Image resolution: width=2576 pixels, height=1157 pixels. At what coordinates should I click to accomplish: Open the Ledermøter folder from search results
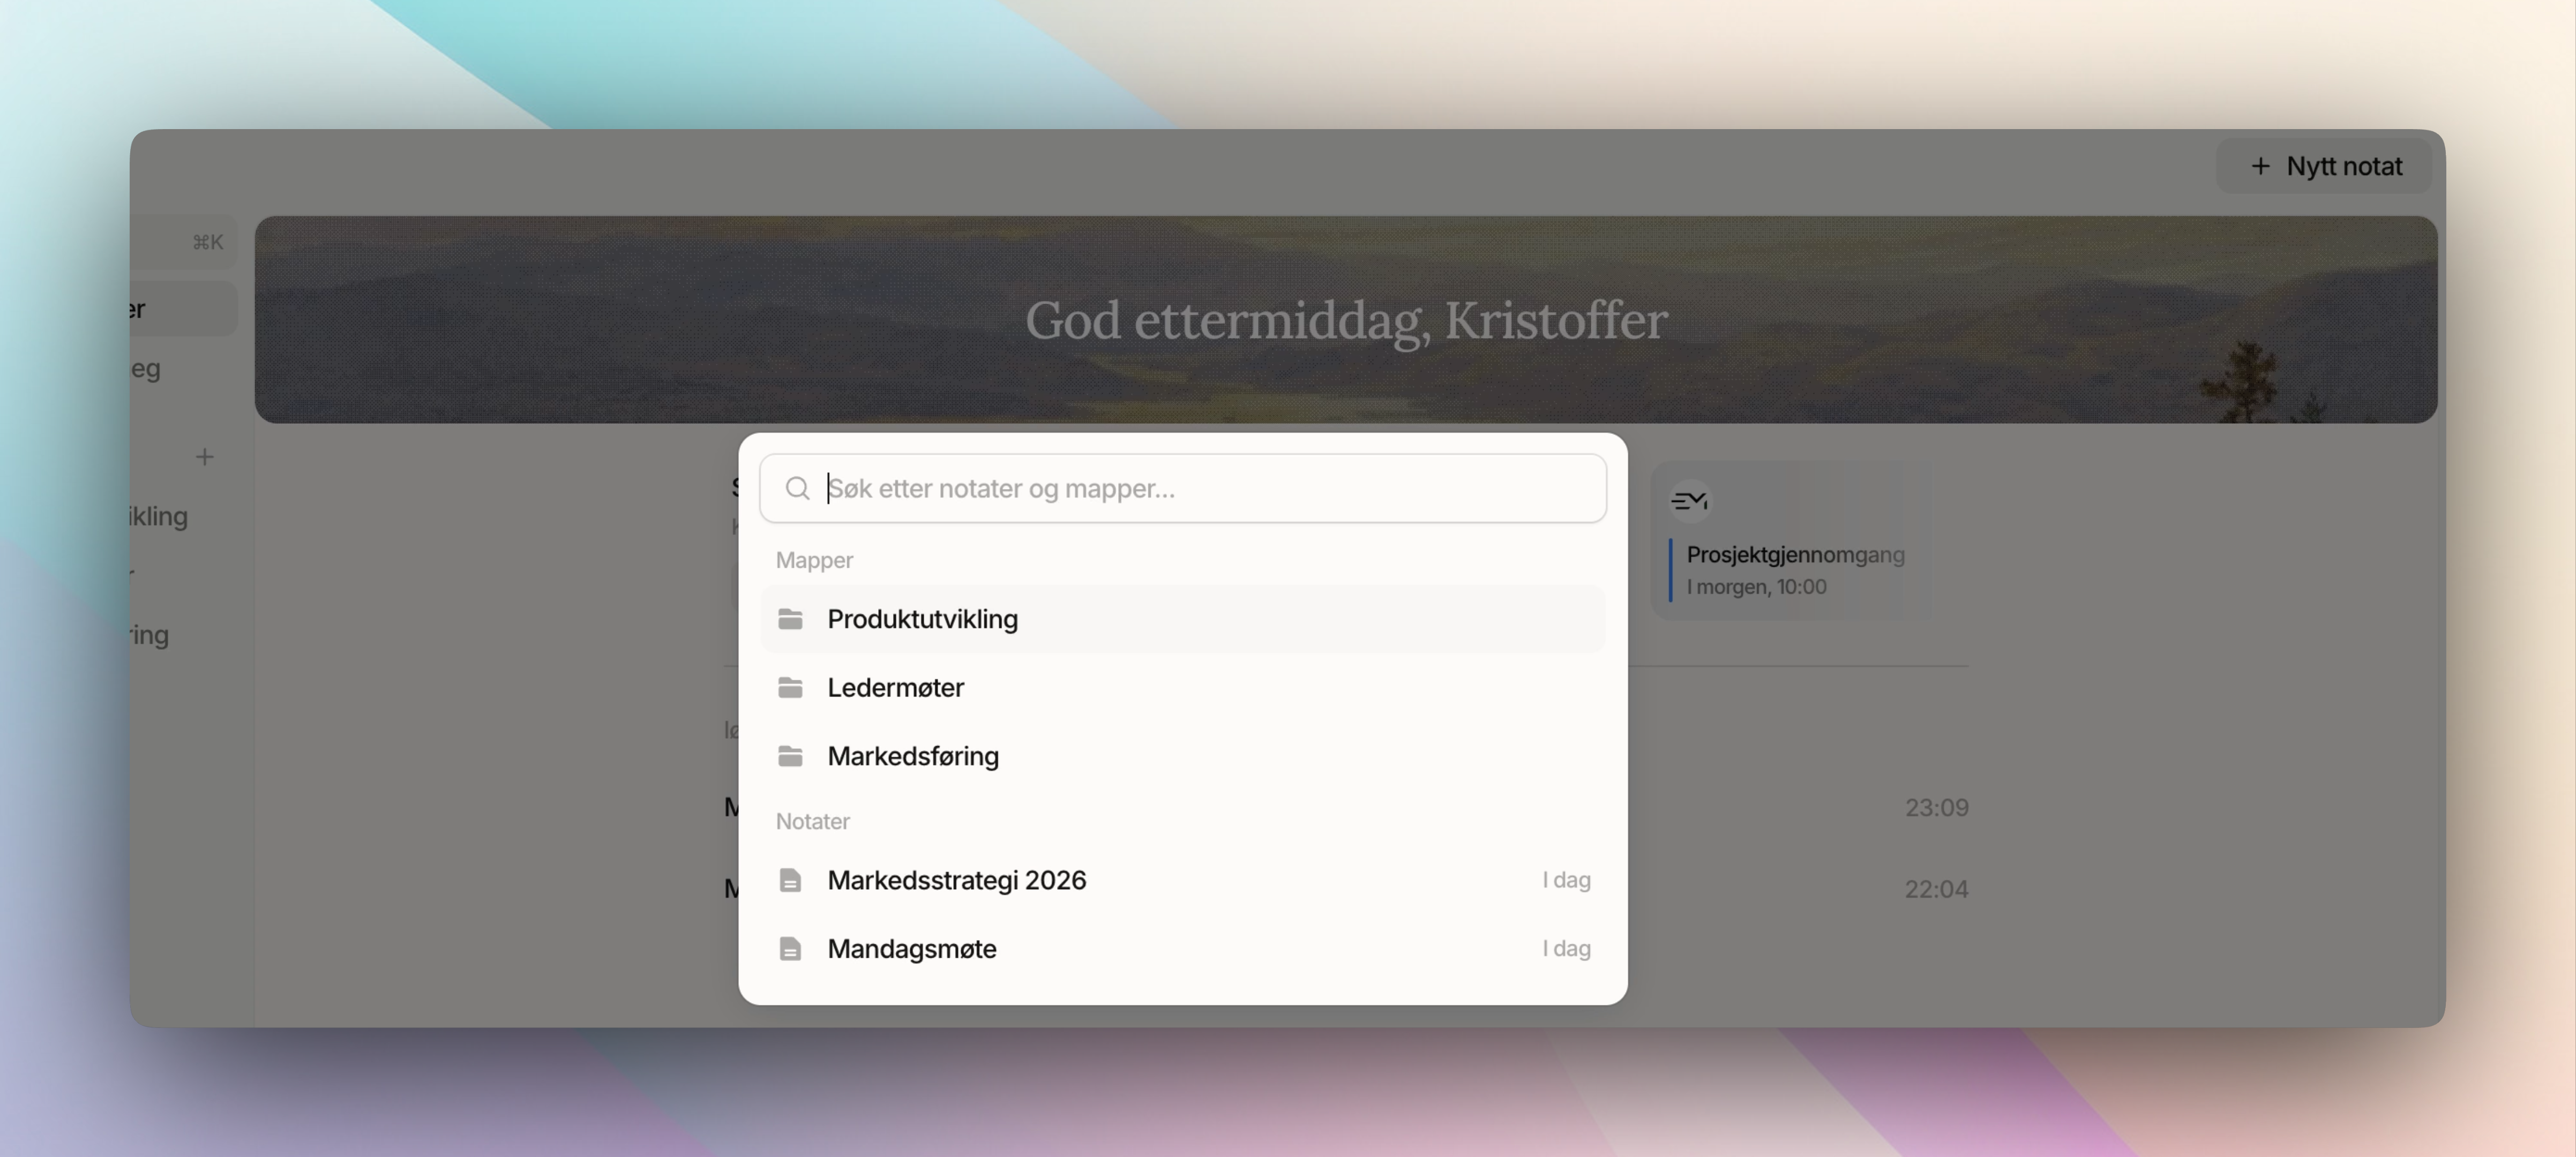[x=895, y=687]
